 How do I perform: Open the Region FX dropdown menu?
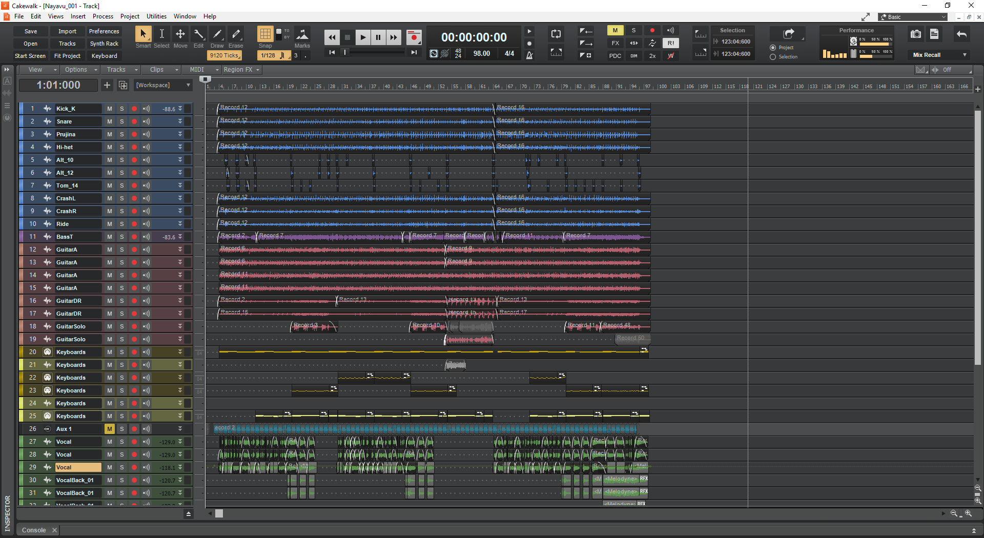click(242, 70)
